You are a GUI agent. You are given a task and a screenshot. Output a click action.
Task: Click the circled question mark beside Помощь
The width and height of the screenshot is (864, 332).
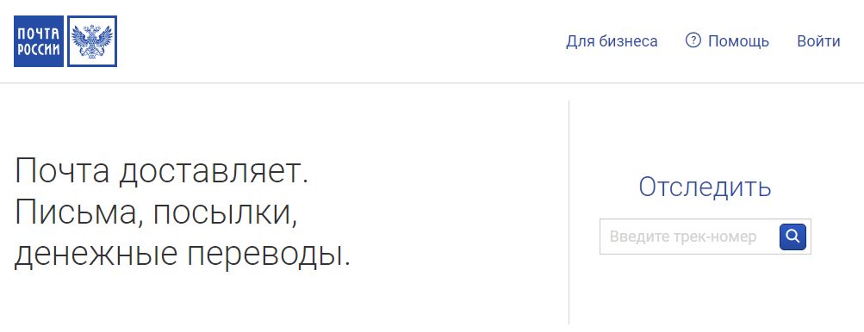point(693,40)
